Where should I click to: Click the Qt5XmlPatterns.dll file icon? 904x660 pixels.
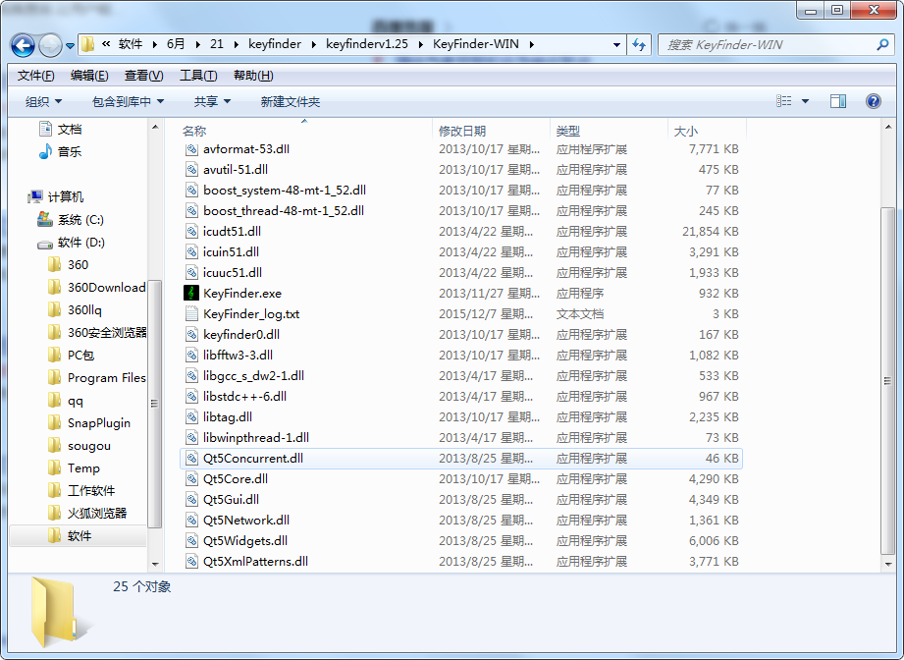point(191,562)
